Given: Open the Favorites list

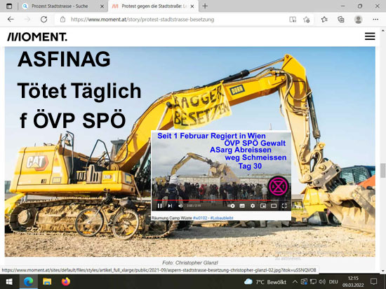Looking at the screenshot, I should tap(324, 20).
